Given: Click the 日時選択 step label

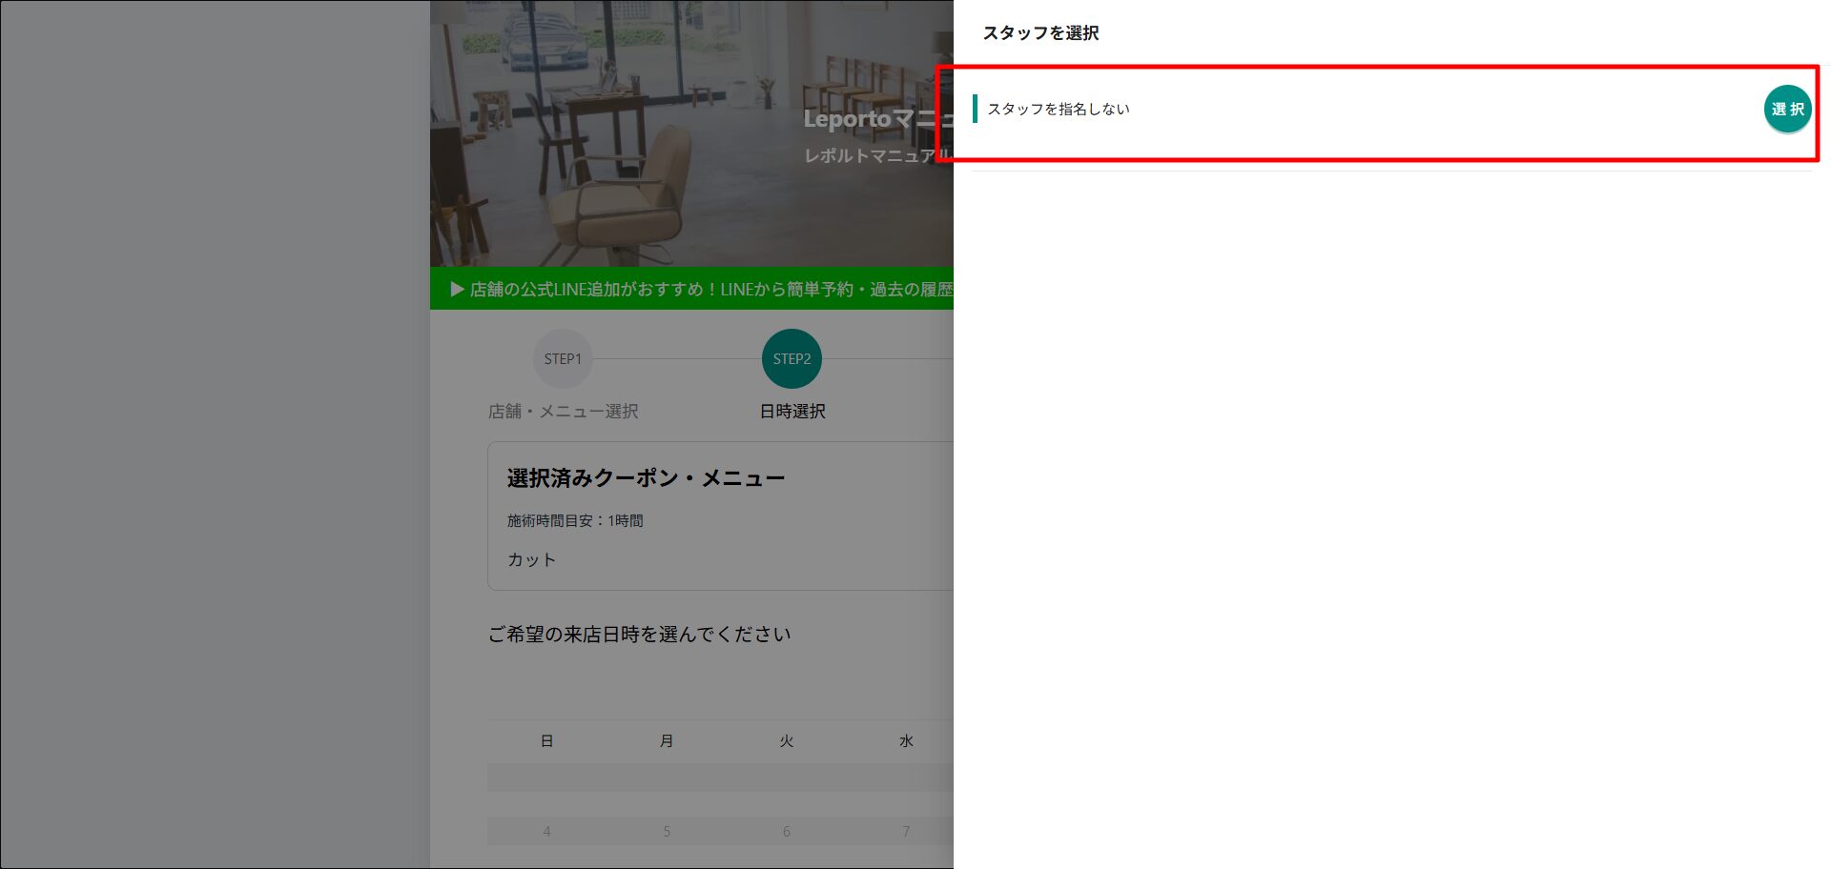Looking at the screenshot, I should click(792, 412).
